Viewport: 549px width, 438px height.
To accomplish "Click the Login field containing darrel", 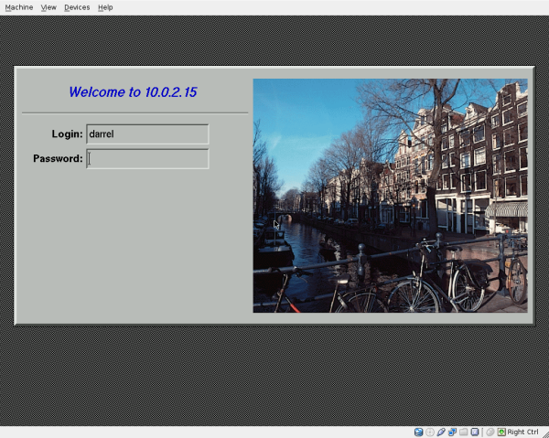I will (147, 134).
